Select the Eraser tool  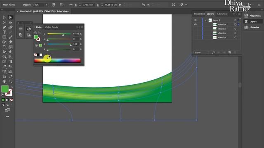(10, 42)
